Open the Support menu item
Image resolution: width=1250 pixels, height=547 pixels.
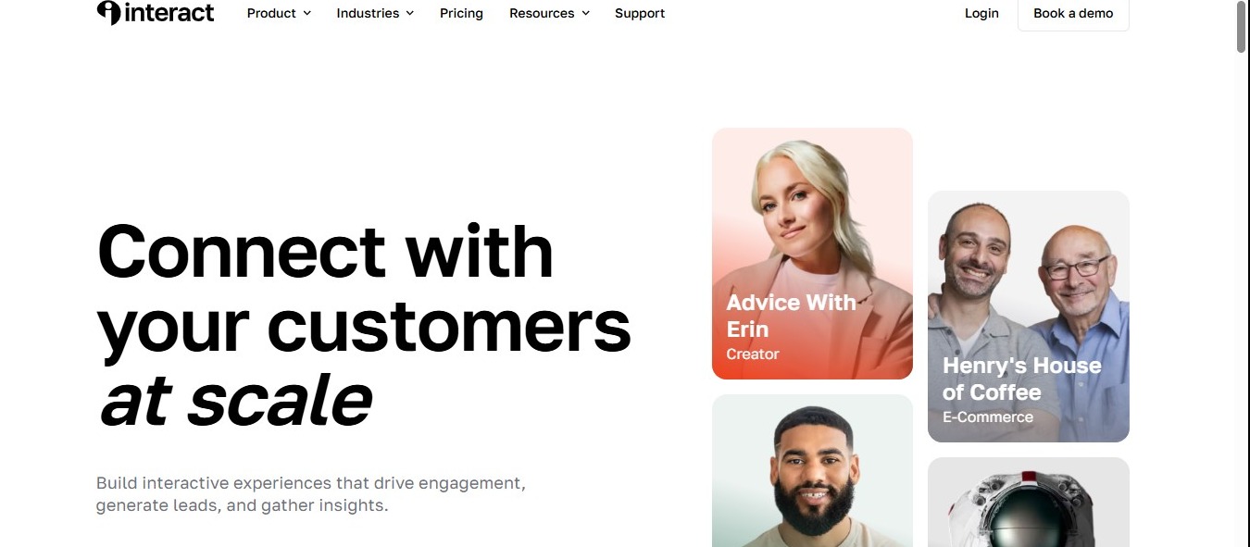point(640,13)
